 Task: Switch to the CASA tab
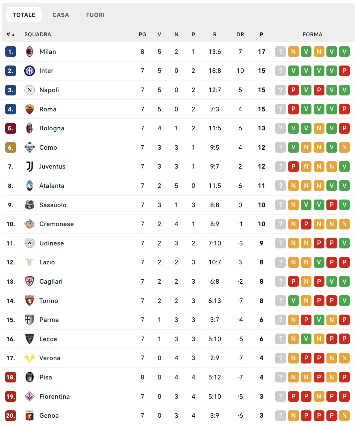[60, 15]
